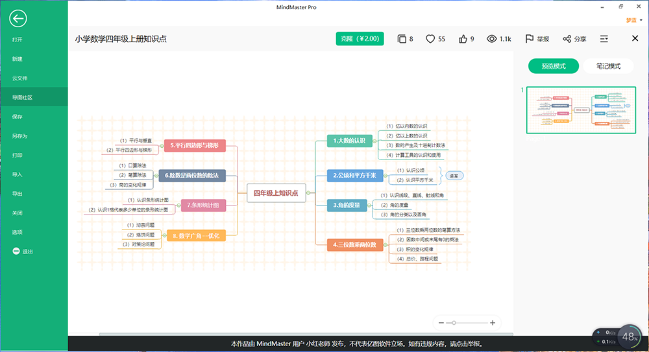Click subtopic 口算除法
Screen dimensions: 649x352
point(132,165)
